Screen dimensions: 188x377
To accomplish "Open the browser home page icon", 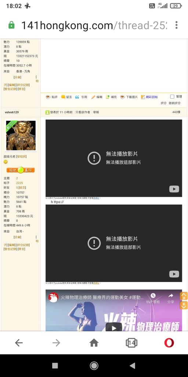I will (x=94, y=343).
